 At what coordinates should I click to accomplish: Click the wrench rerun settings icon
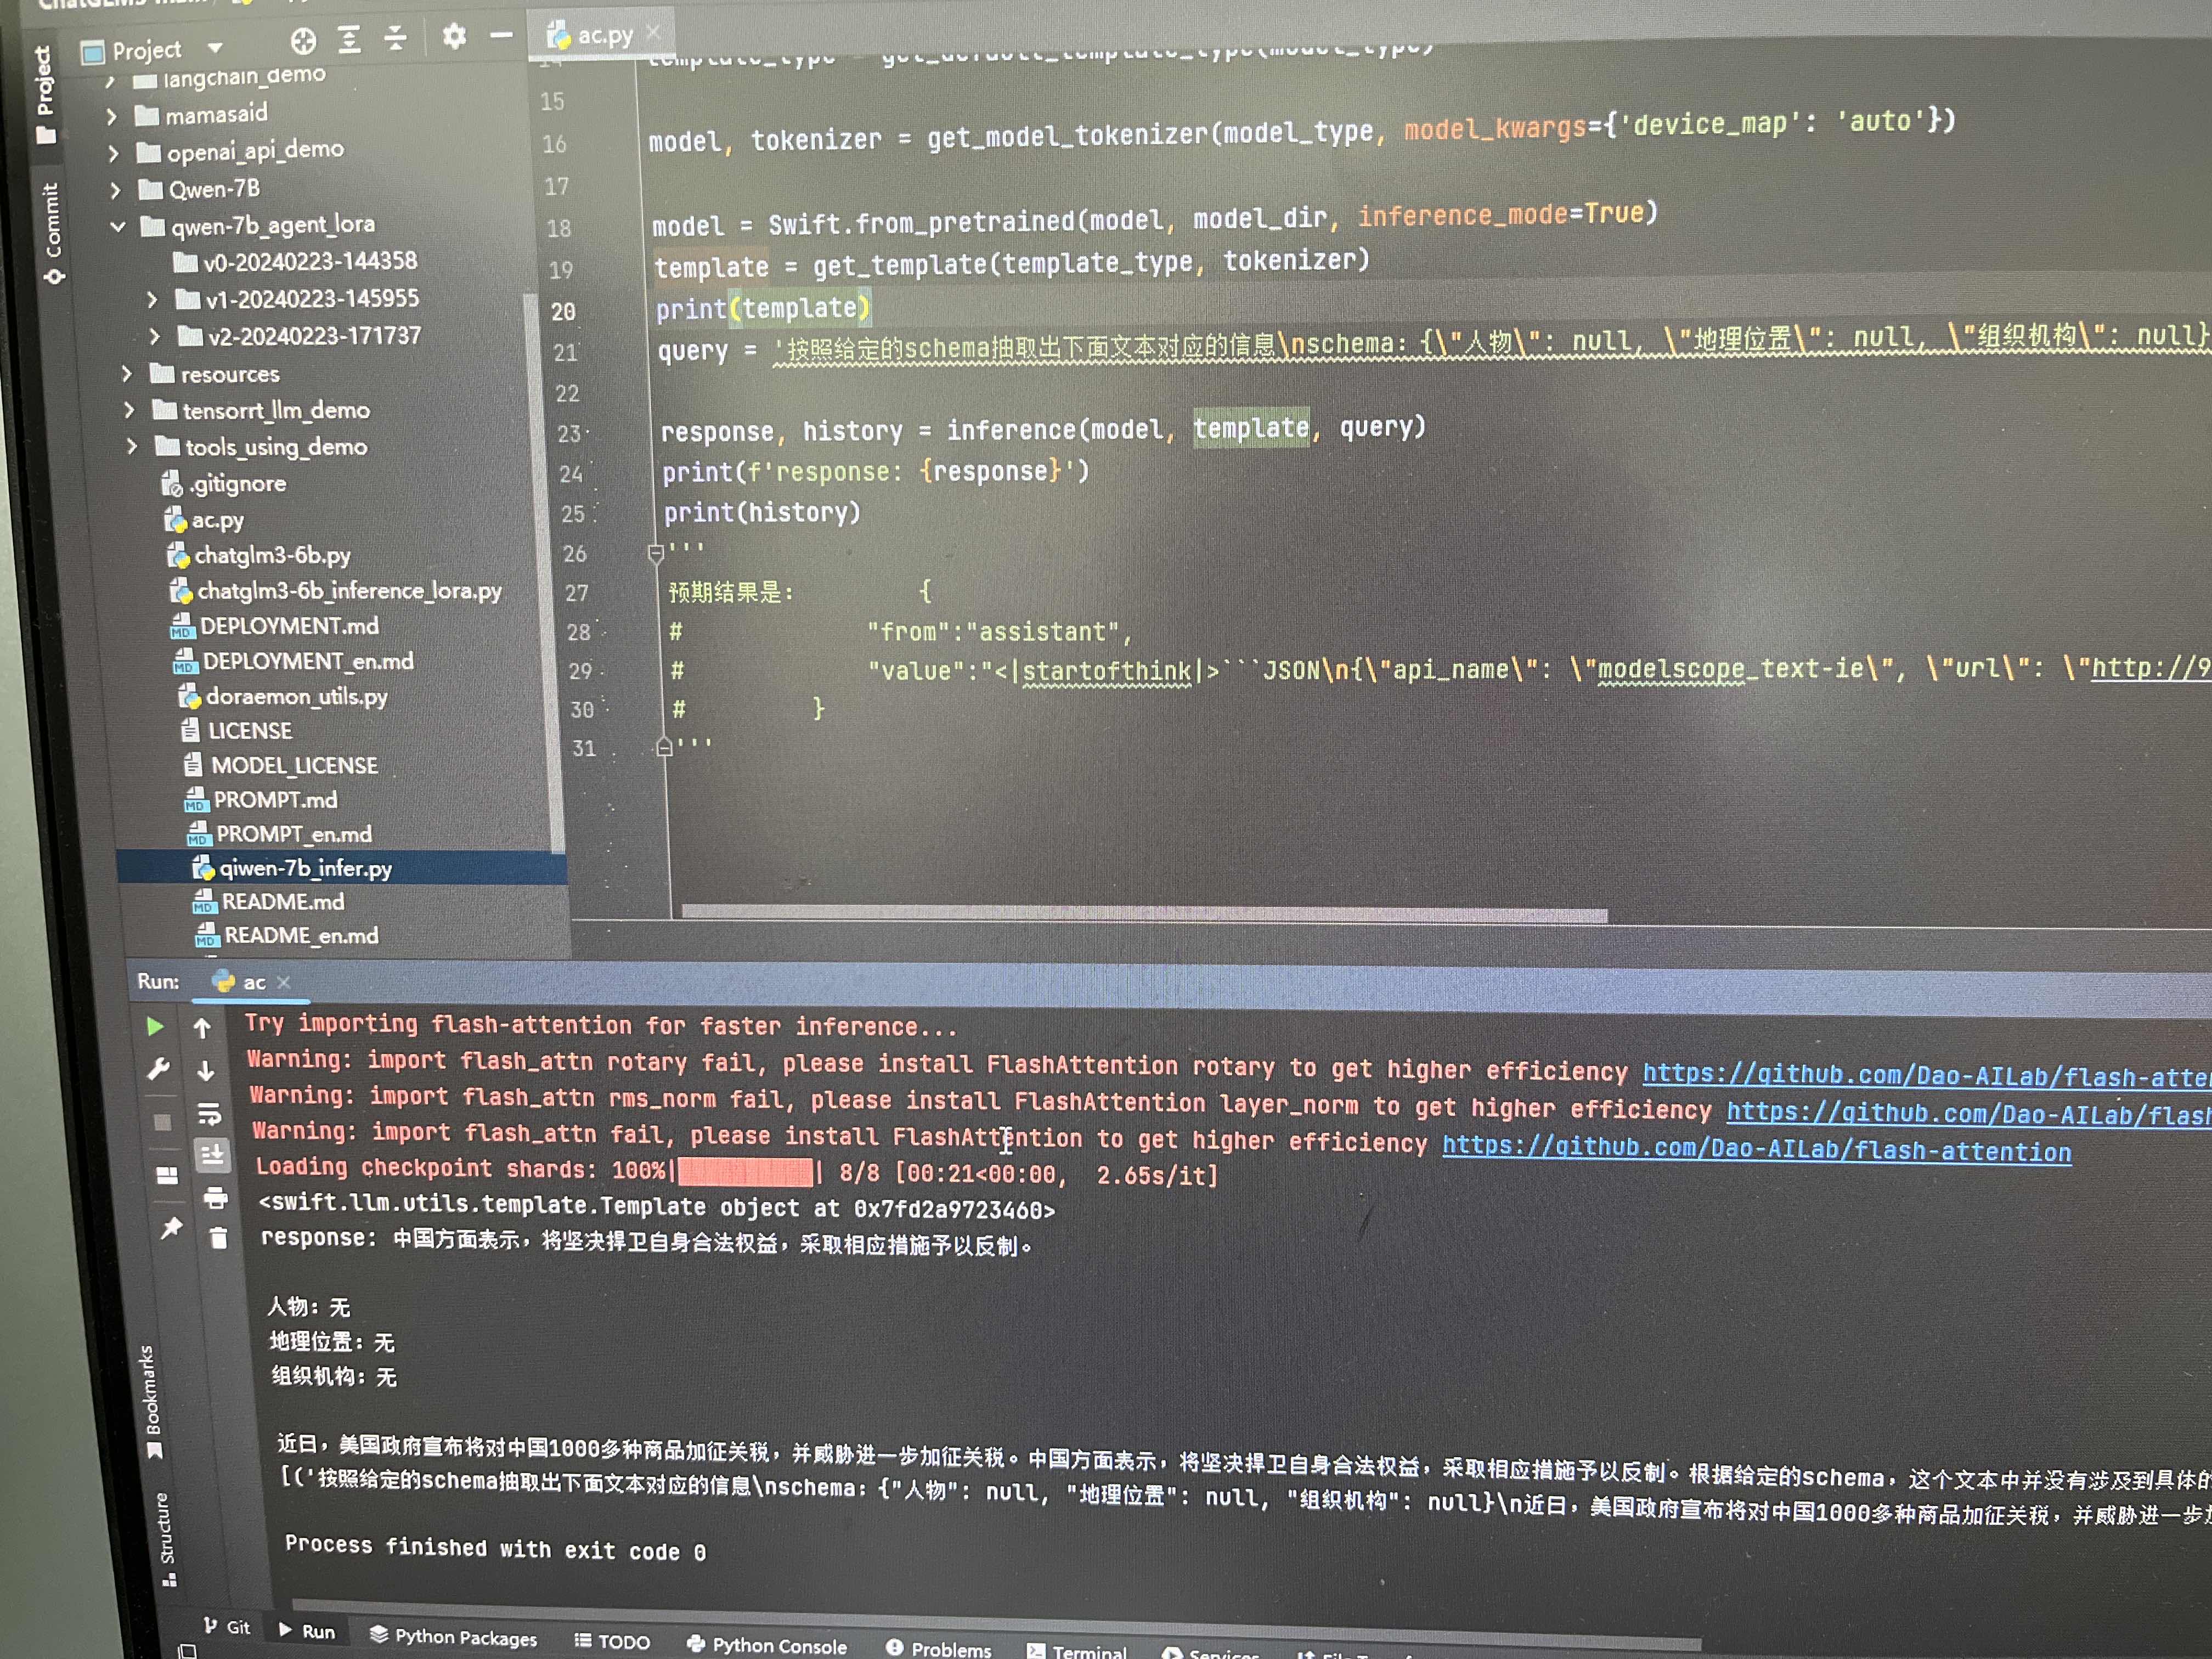(x=158, y=1069)
